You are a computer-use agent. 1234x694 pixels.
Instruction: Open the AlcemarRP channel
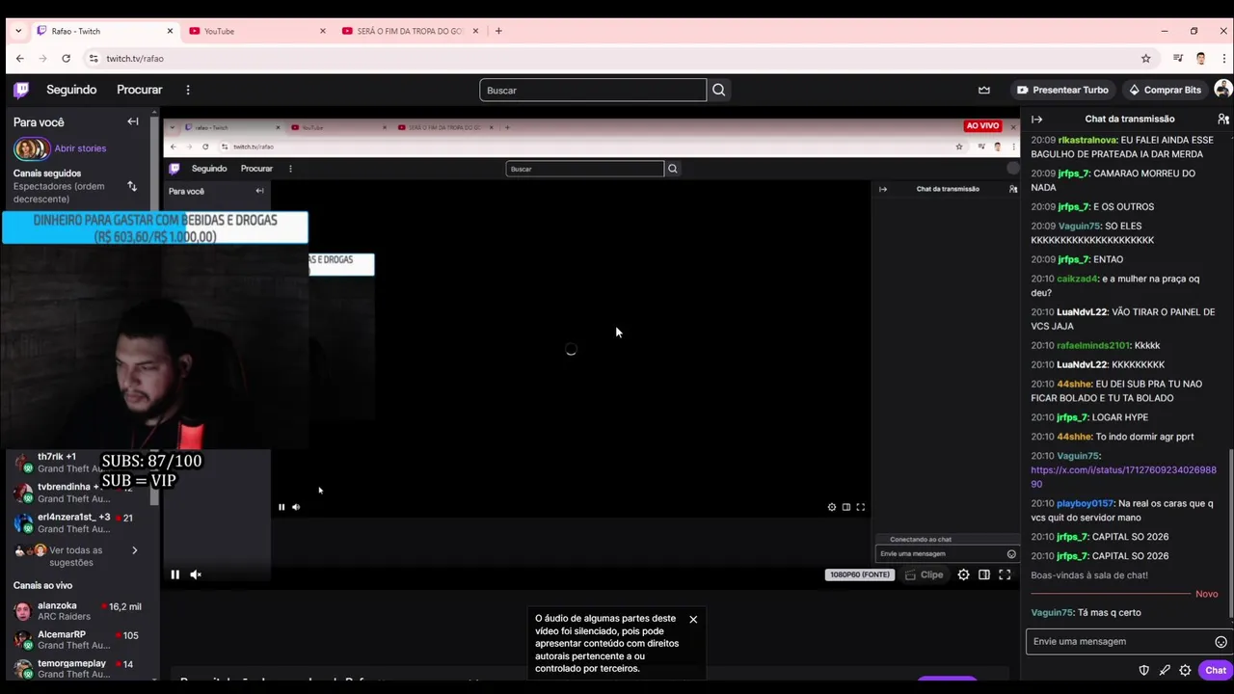(x=77, y=640)
